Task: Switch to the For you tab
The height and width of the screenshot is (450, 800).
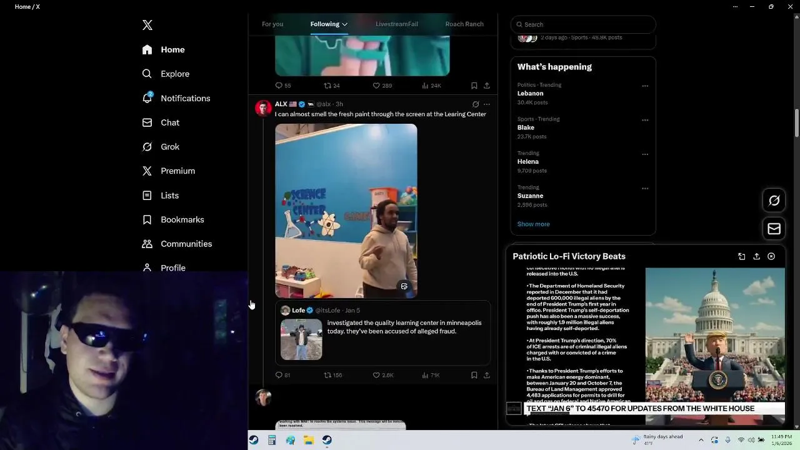Action: (272, 24)
